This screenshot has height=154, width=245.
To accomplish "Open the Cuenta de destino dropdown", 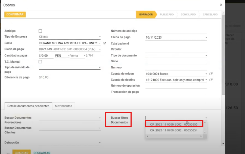I will coord(206,80).
